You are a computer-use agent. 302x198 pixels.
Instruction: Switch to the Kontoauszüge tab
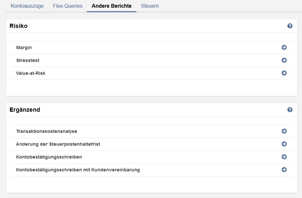pos(27,6)
